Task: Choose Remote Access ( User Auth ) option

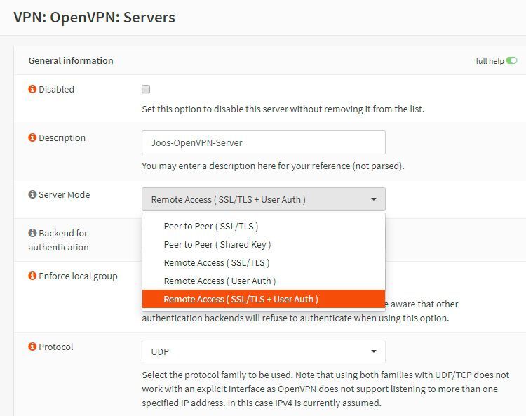Action: 220,281
